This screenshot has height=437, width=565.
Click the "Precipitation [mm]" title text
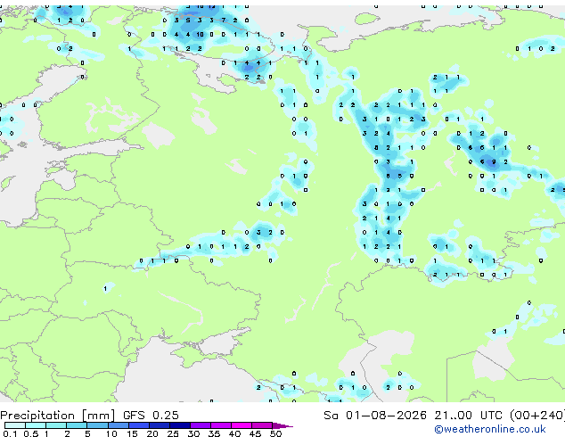[x=58, y=416]
